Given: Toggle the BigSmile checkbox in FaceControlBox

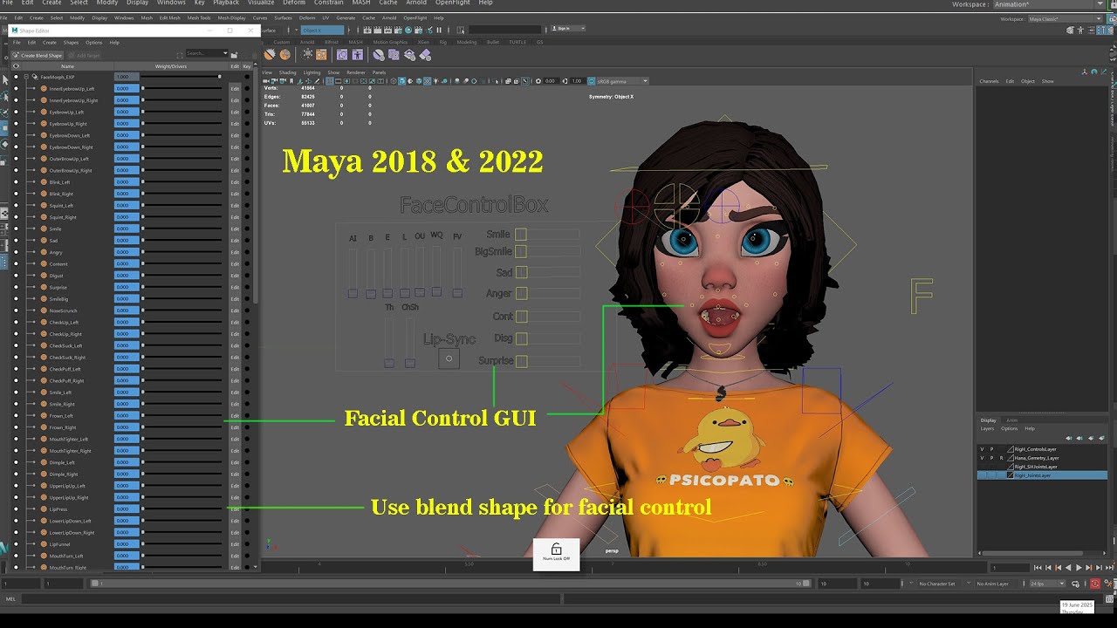Looking at the screenshot, I should pyautogui.click(x=520, y=251).
